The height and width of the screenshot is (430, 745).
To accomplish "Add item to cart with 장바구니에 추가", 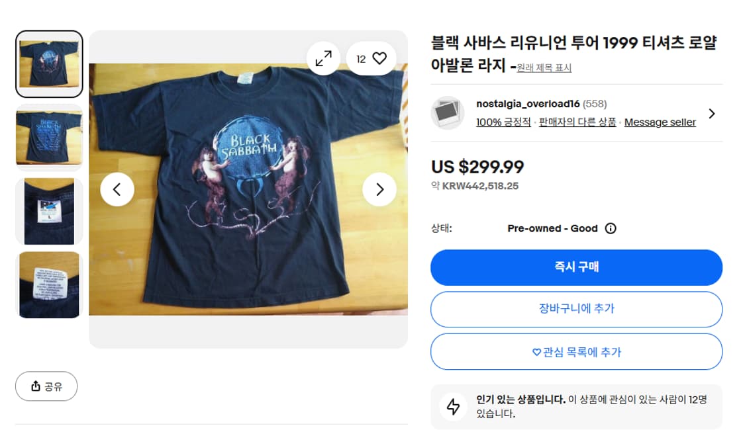I will tap(576, 310).
